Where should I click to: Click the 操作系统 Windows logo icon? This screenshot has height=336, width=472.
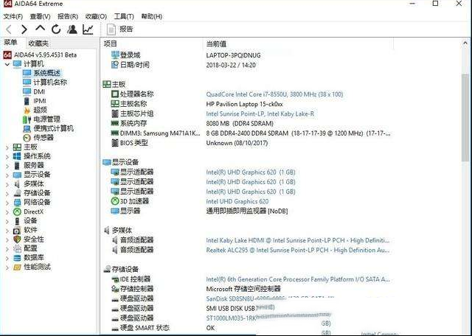(x=17, y=156)
